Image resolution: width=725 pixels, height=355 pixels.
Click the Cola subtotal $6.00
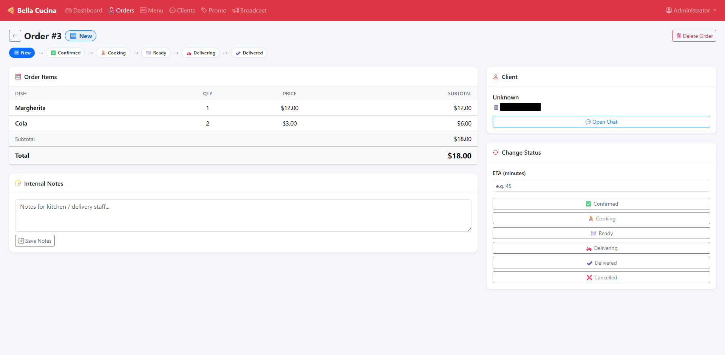[464, 123]
